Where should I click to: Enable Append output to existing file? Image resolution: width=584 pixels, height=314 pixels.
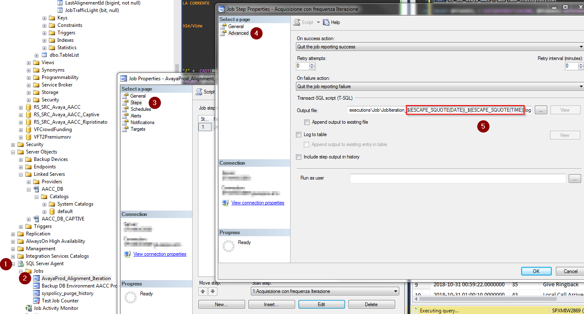(x=307, y=122)
